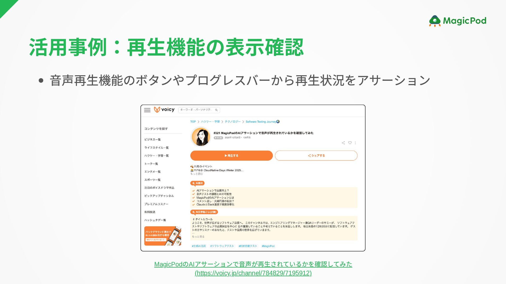Expand transcript with もっと見る
The image size is (506, 284).
[x=198, y=237]
